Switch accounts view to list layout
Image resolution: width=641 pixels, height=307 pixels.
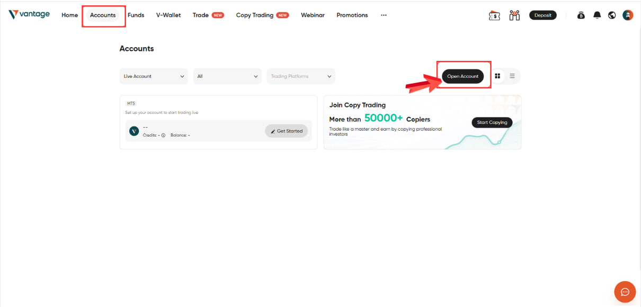click(x=512, y=76)
